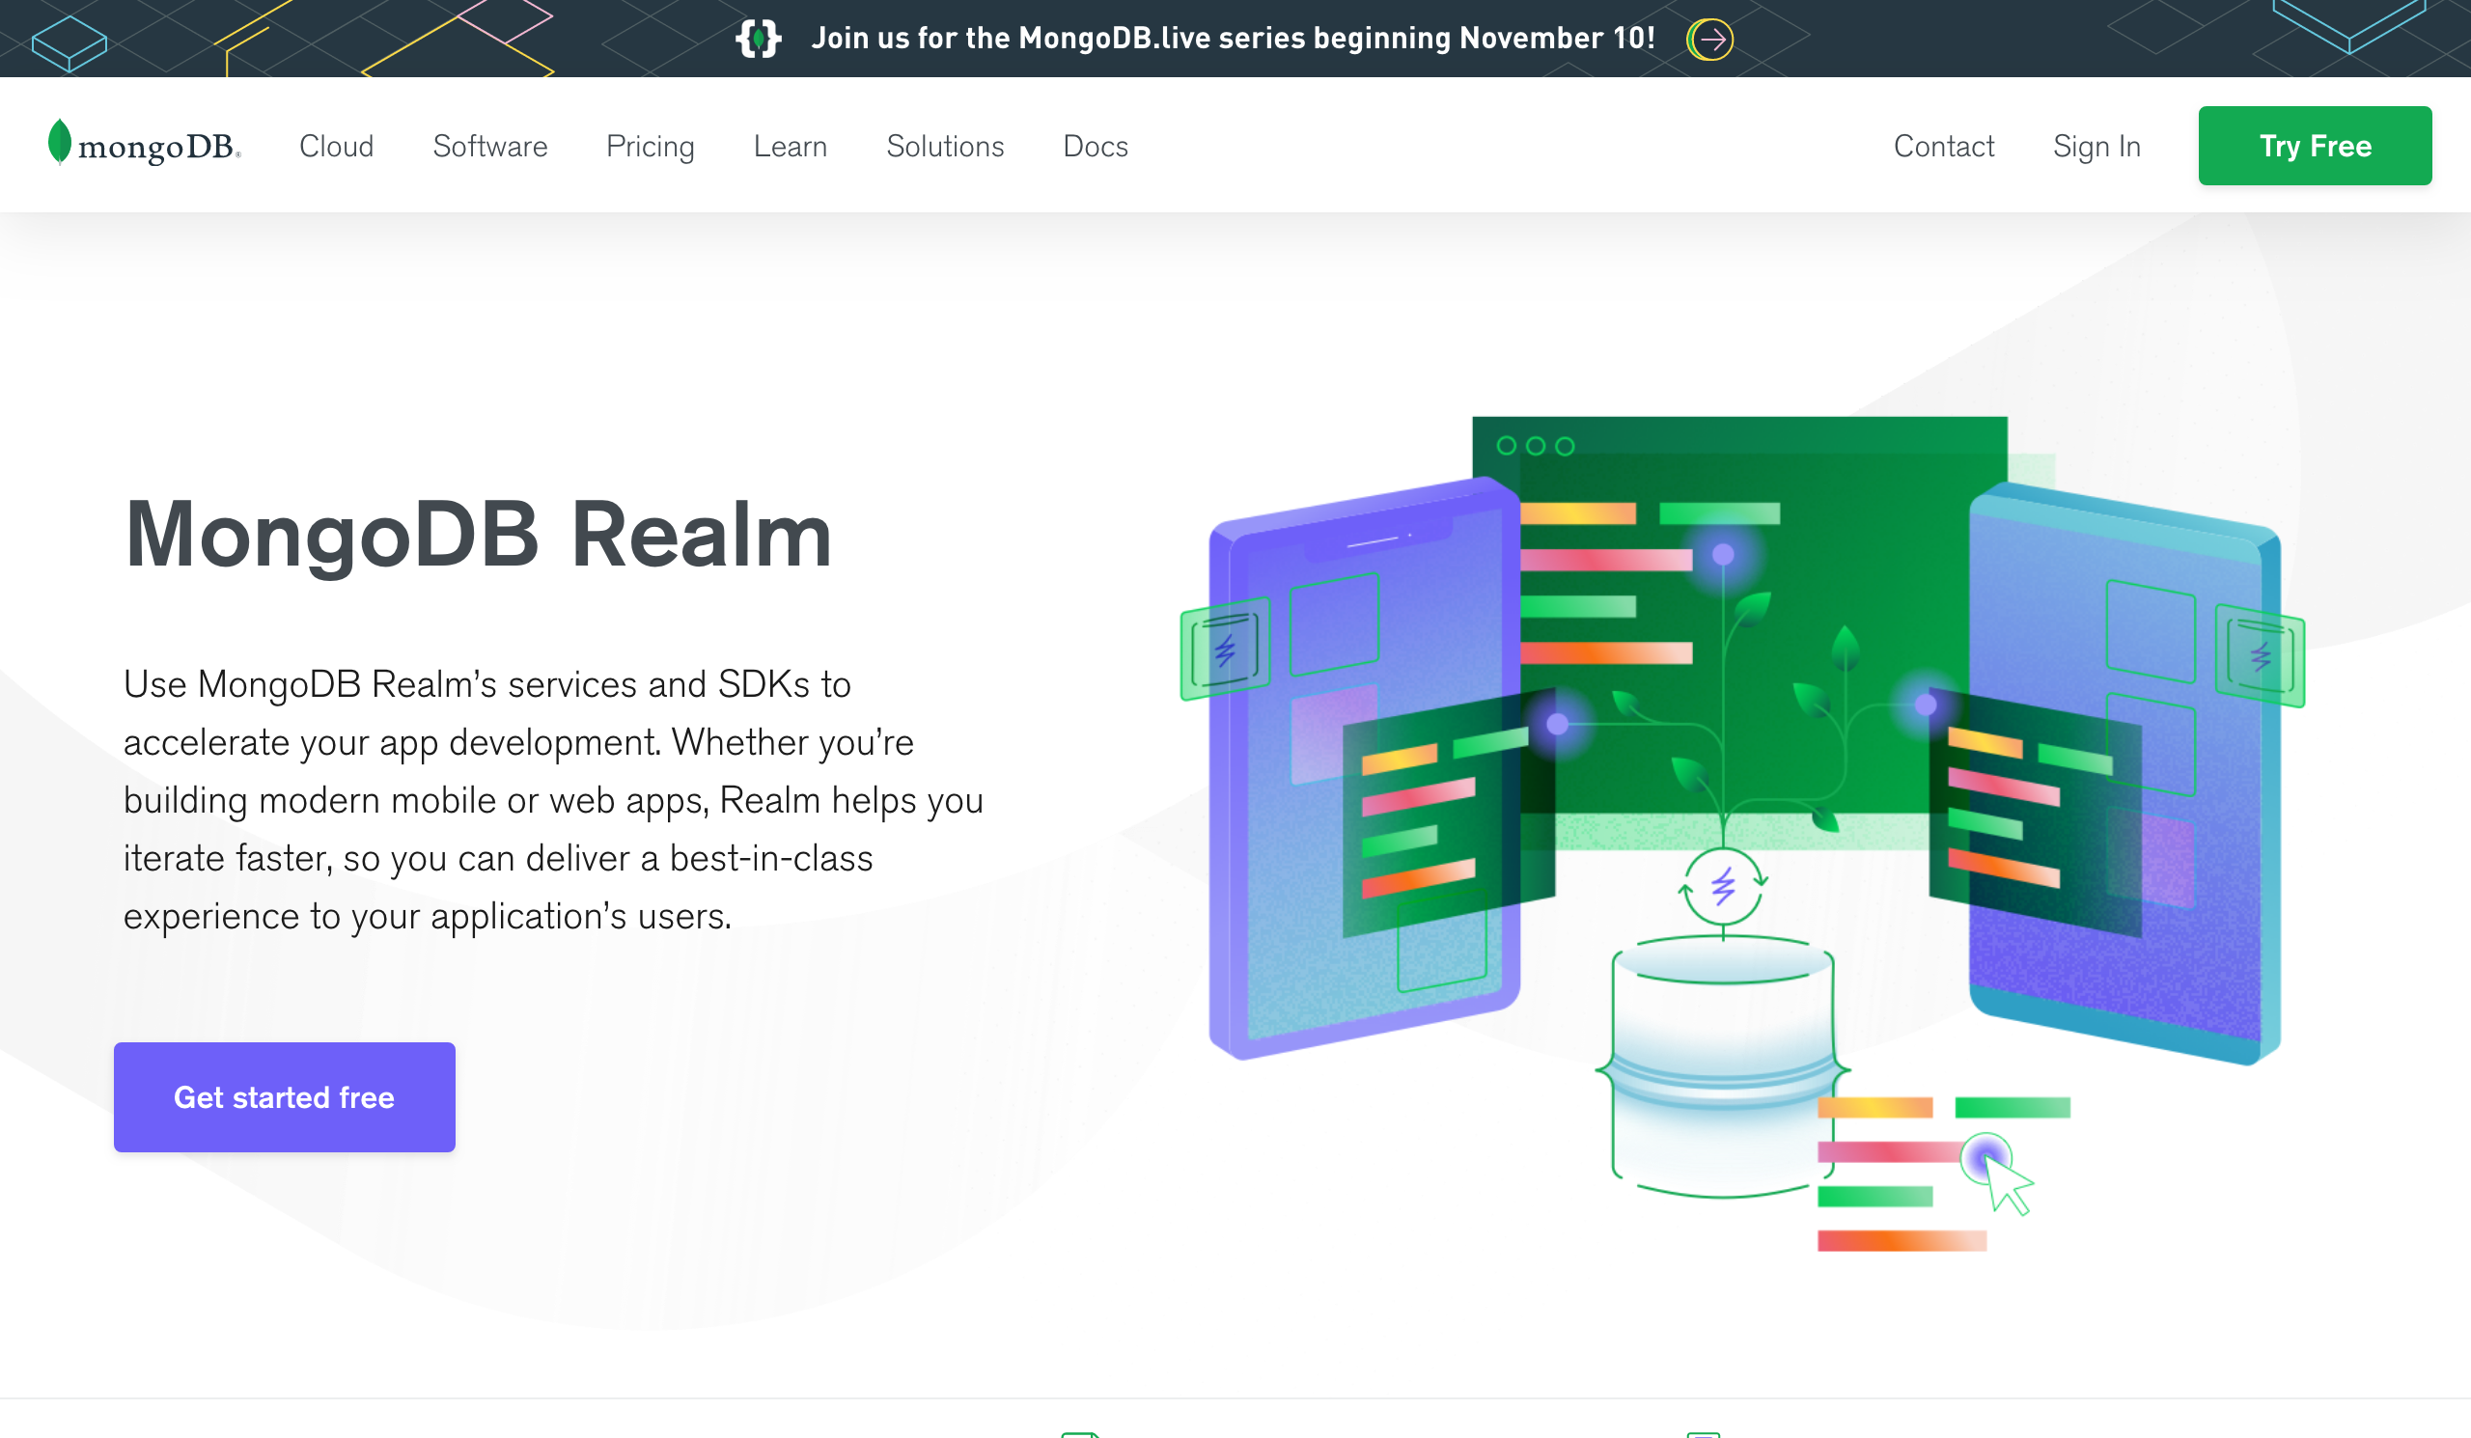Open the Docs link
The width and height of the screenshot is (2471, 1438).
(x=1096, y=146)
